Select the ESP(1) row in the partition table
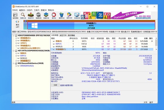This screenshot has height=110, width=164. 102,44
